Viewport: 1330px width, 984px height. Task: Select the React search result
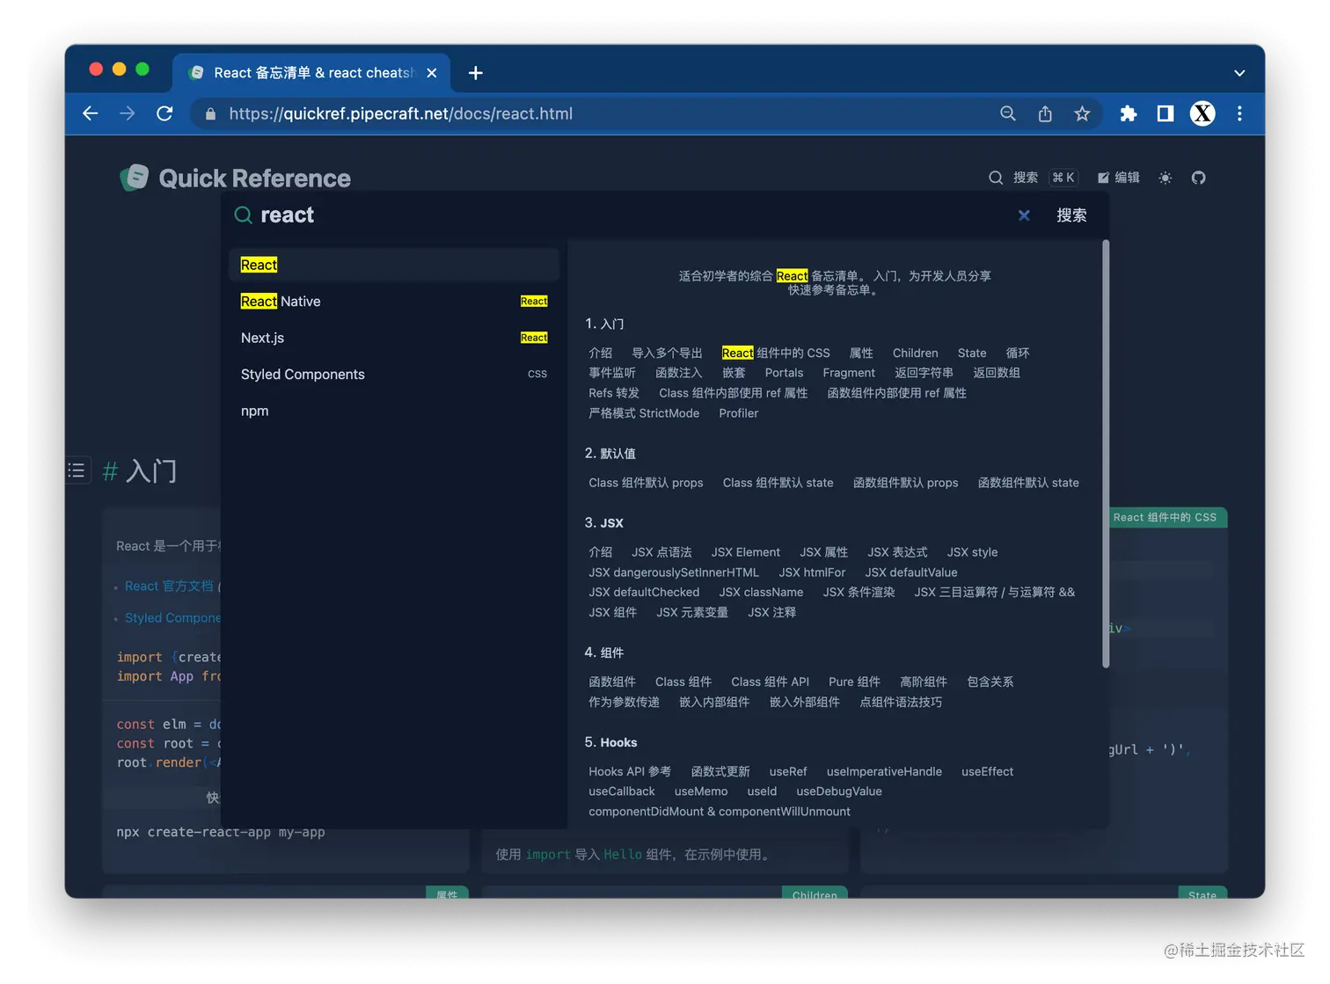[x=394, y=265]
